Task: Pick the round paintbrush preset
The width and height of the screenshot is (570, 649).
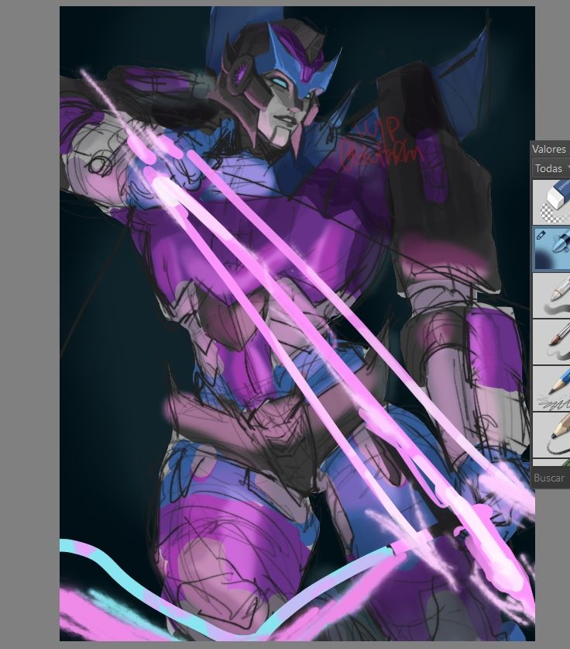Action: coord(551,341)
